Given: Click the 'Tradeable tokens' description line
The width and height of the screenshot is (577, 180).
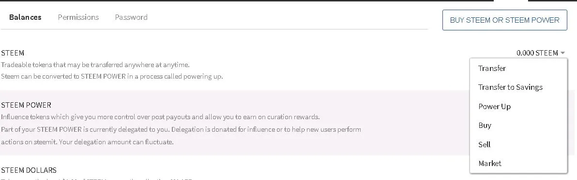Looking at the screenshot, I should click(95, 65).
